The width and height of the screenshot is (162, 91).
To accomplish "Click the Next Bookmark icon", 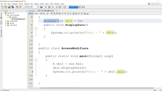I will pyautogui.click(x=68, y=13).
